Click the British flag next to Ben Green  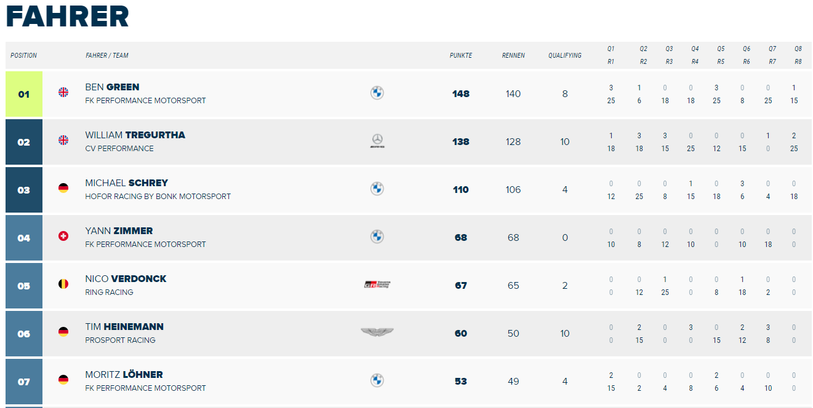[63, 92]
